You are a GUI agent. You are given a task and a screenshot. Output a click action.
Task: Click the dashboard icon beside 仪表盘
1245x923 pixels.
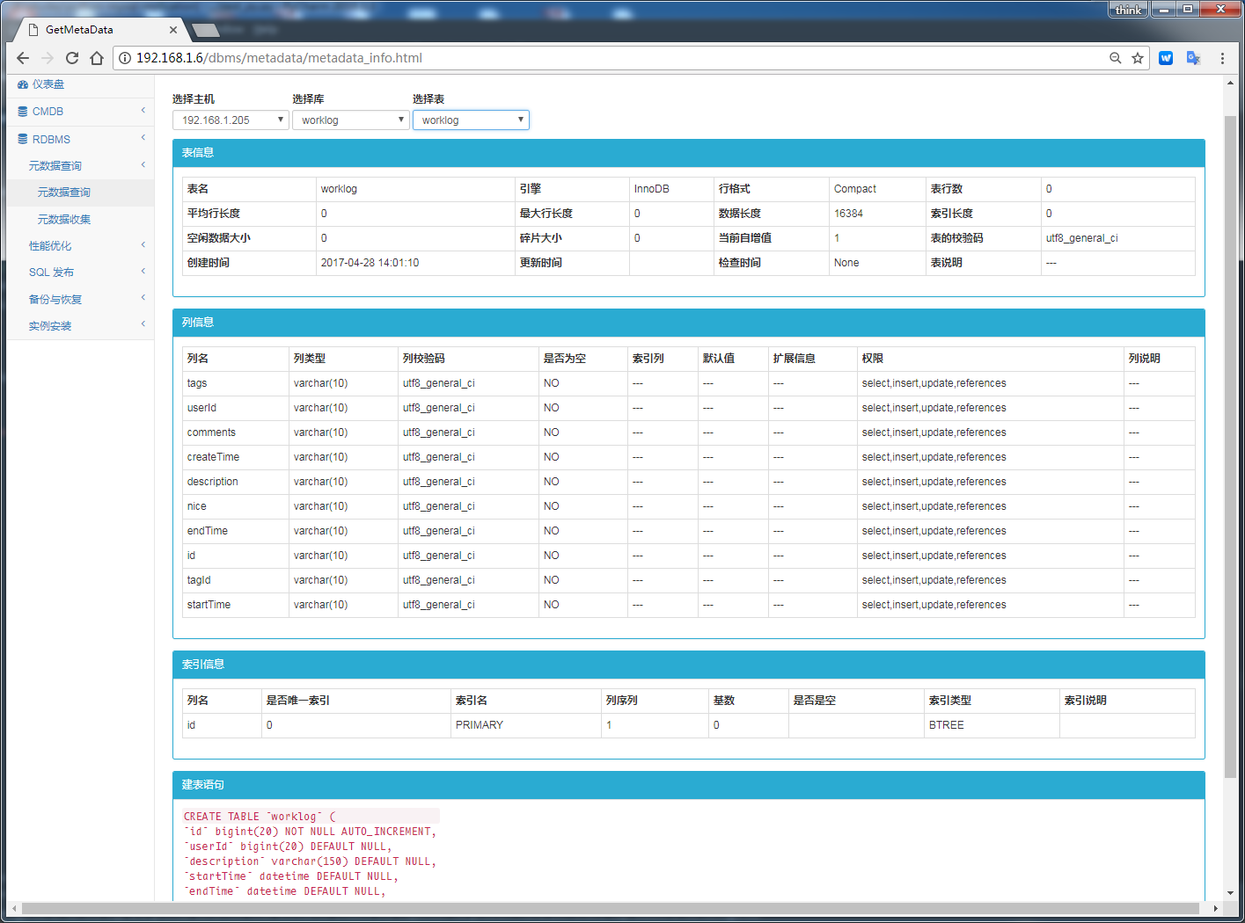(x=23, y=84)
